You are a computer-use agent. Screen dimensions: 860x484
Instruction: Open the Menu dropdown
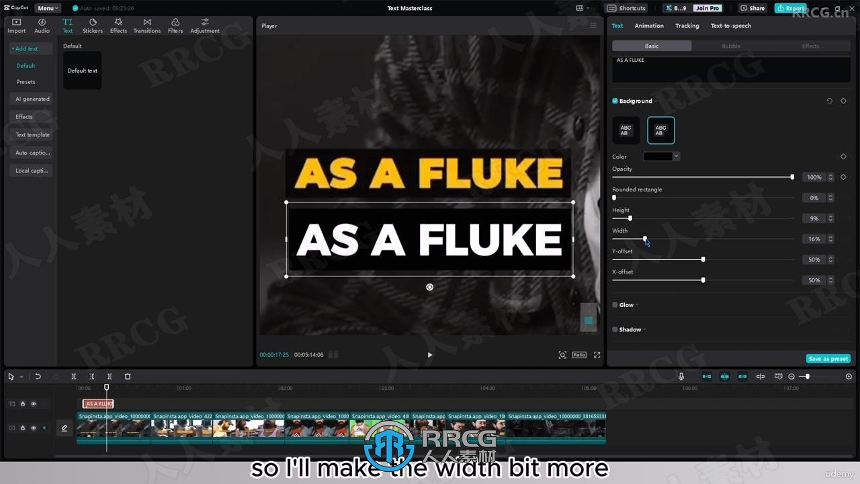coord(48,8)
